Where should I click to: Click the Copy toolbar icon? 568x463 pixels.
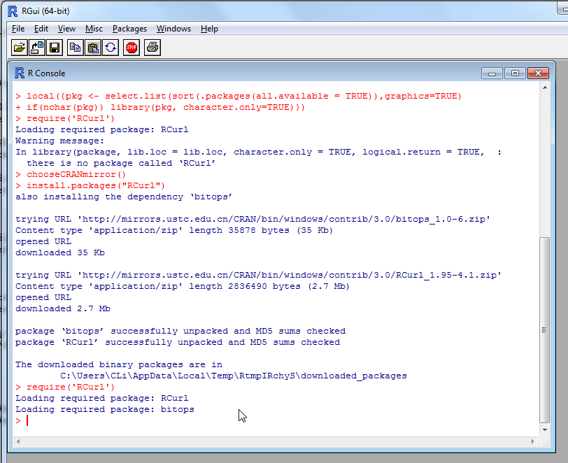pos(76,48)
